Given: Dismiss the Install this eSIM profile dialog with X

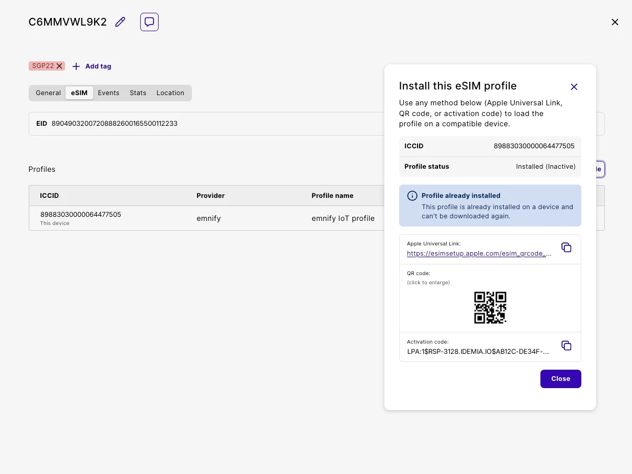Looking at the screenshot, I should tap(574, 87).
